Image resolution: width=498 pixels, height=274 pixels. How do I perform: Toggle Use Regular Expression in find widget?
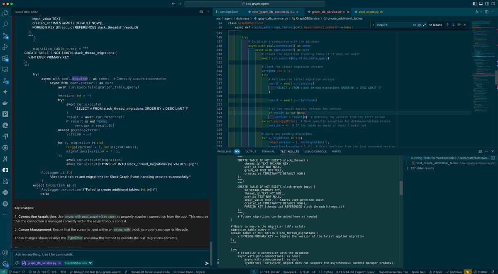[424, 25]
